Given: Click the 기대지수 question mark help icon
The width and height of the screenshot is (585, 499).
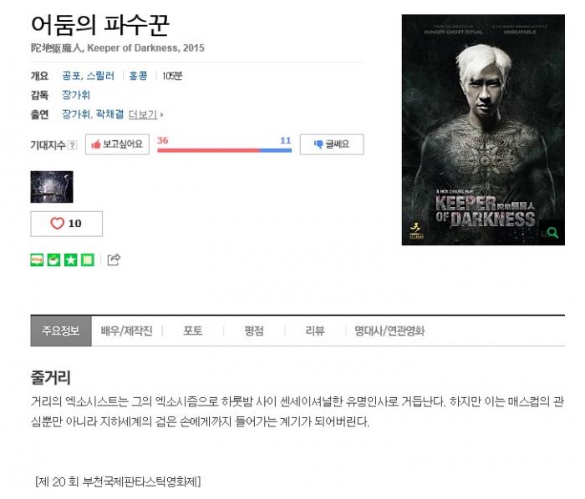Looking at the screenshot, I should coord(73,145).
